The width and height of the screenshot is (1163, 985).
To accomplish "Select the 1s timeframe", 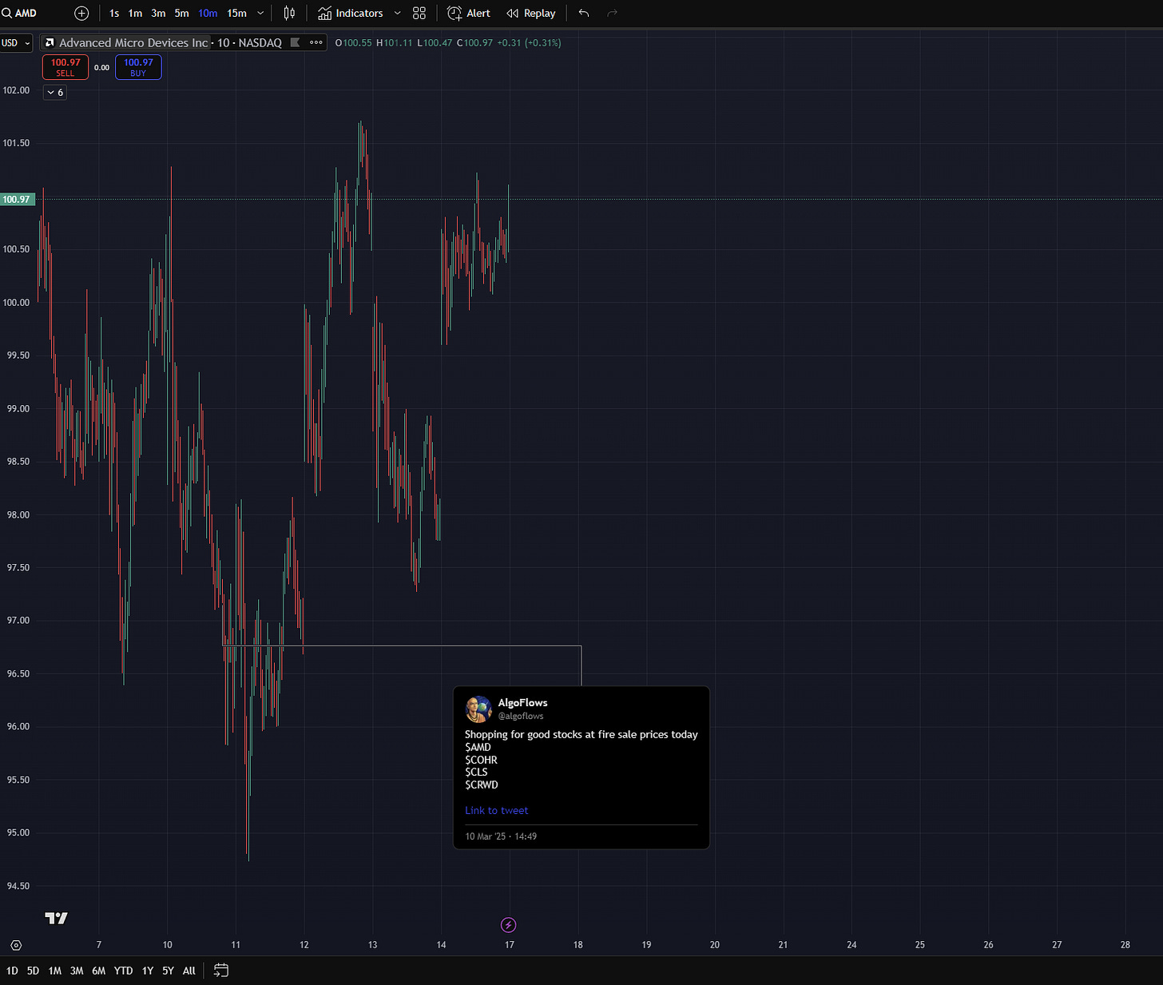I will tap(114, 13).
